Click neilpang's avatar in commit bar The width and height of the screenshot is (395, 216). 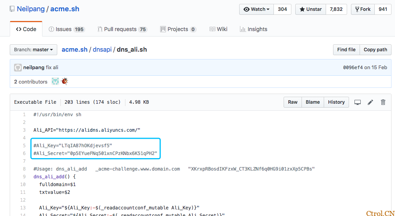point(18,68)
